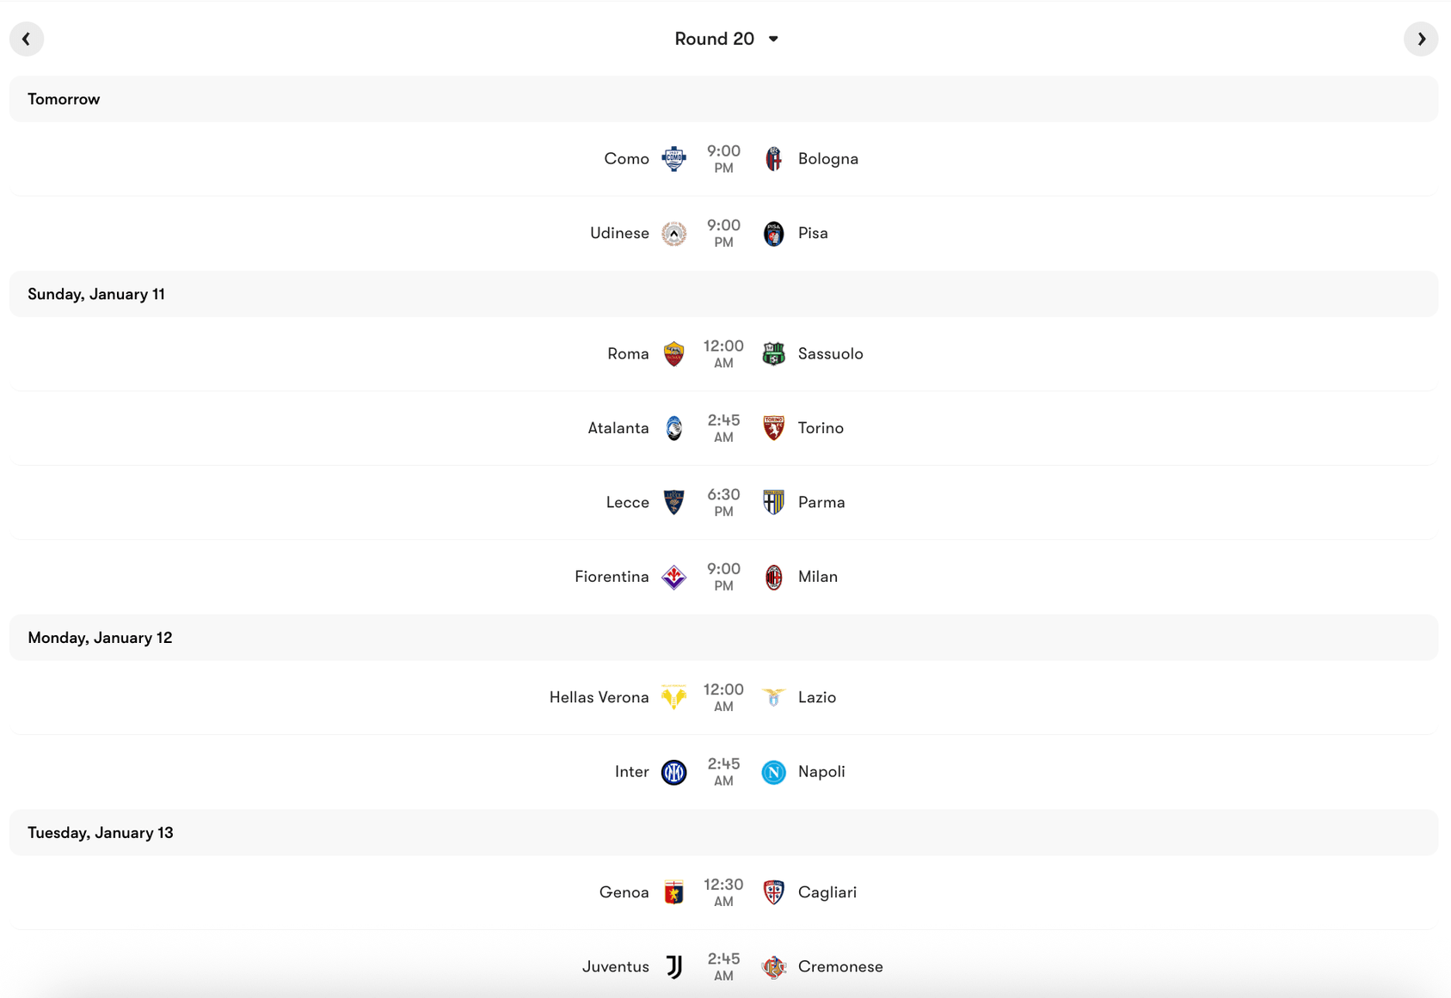The image size is (1451, 998).
Task: Click the Udinese club crest
Action: click(674, 233)
